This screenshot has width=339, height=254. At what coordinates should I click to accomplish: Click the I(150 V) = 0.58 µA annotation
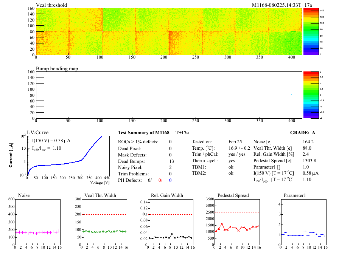point(52,141)
